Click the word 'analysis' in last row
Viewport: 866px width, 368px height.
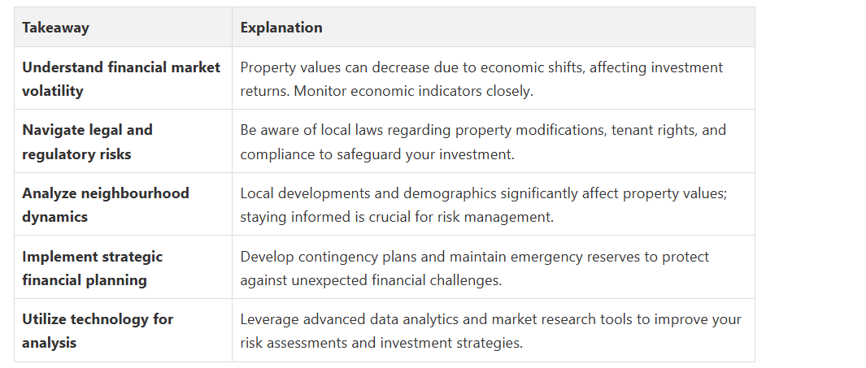[49, 343]
